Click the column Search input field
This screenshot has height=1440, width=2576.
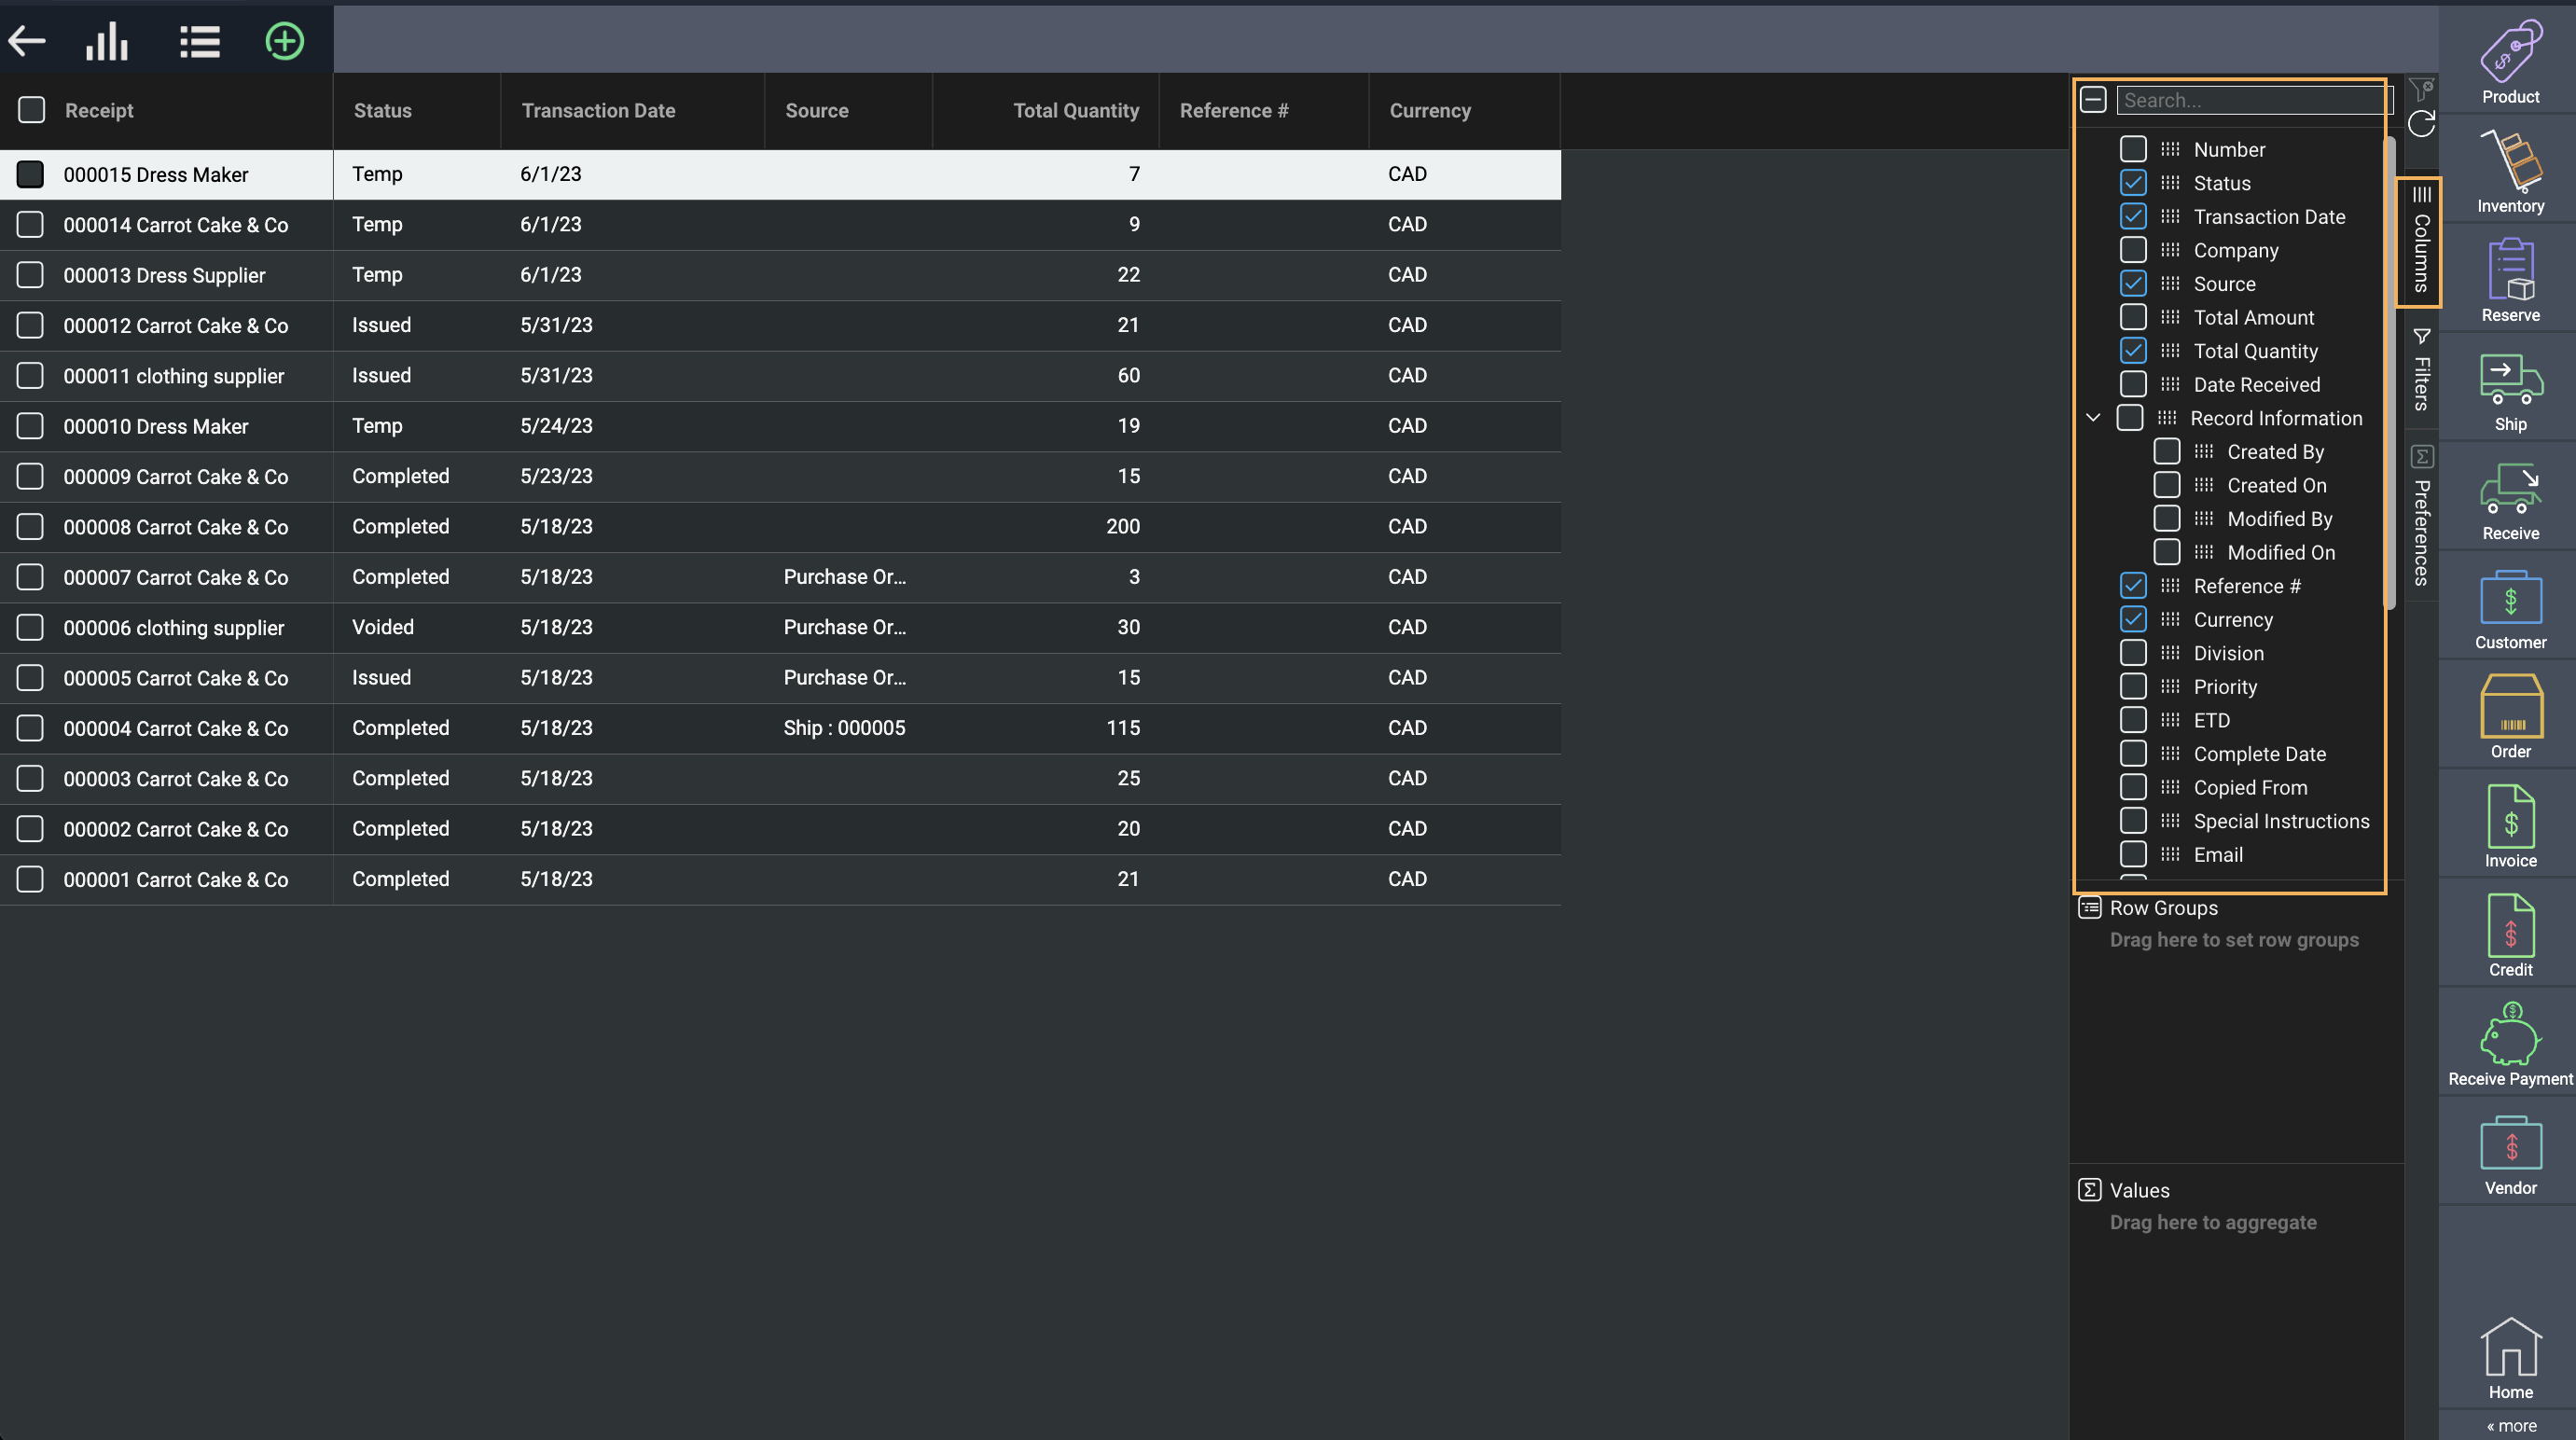point(2250,100)
